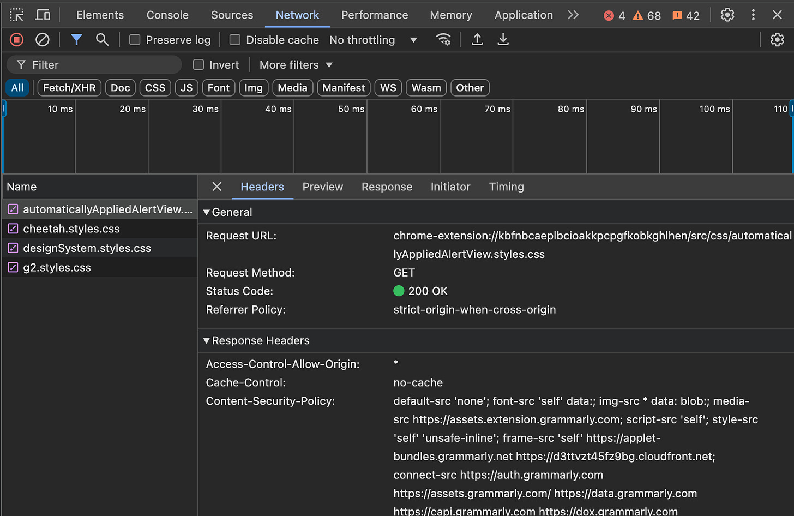Collapse the Response Headers section
The height and width of the screenshot is (516, 794).
[207, 341]
